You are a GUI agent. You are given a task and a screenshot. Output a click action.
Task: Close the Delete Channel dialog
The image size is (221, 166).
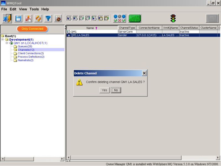(144, 73)
